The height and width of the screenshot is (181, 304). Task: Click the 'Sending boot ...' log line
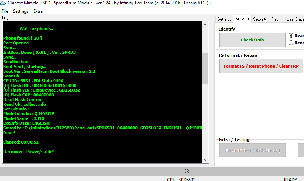point(19,62)
